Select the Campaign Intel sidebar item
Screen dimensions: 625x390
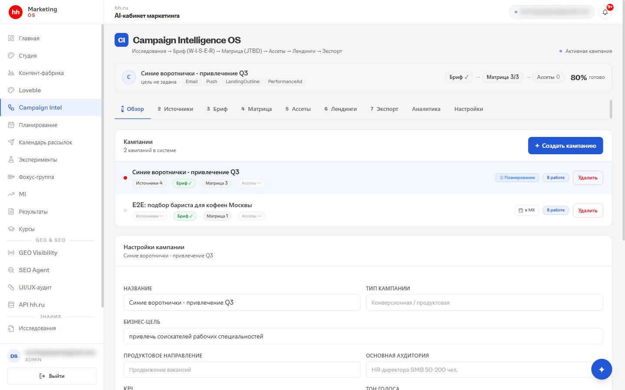point(50,107)
